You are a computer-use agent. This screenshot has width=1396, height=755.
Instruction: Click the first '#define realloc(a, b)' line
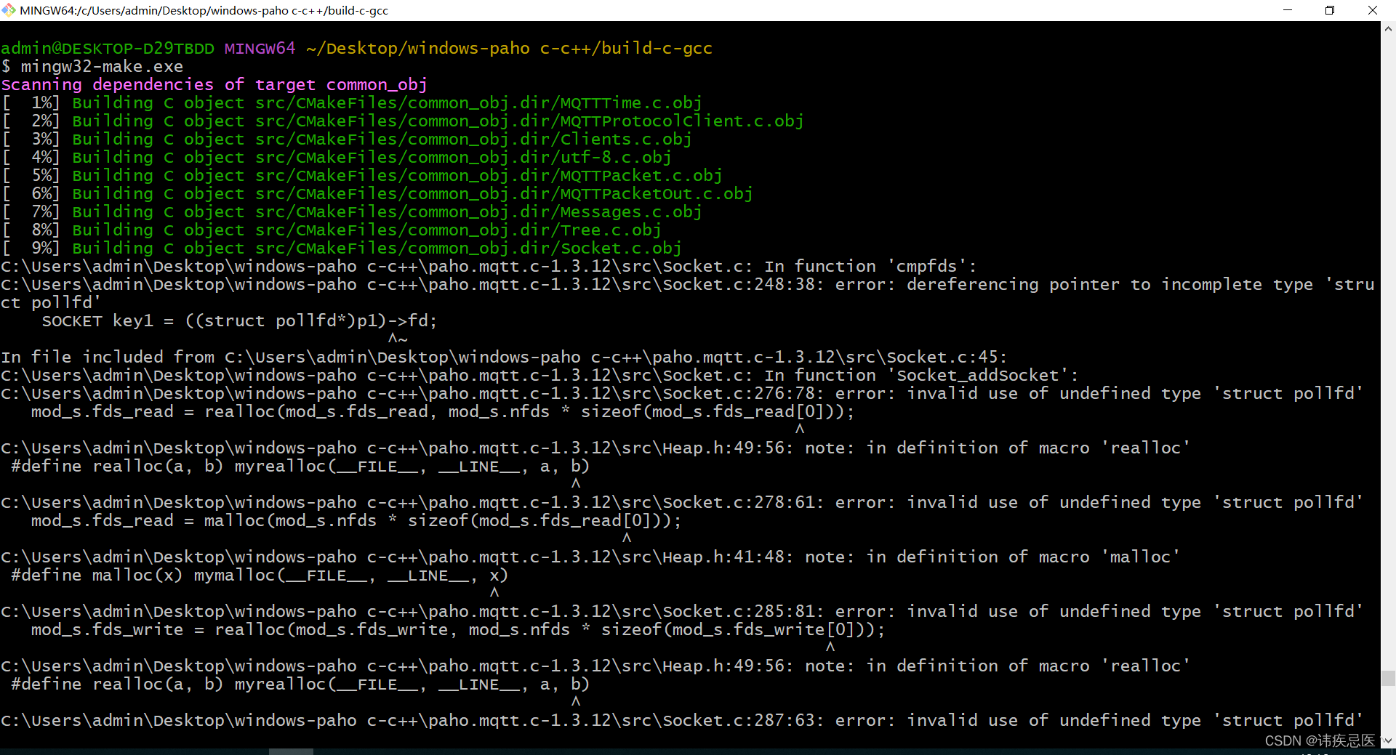coord(301,467)
